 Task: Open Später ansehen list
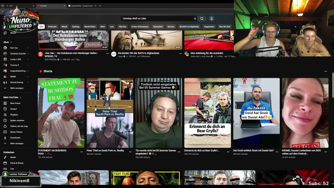tap(16, 120)
